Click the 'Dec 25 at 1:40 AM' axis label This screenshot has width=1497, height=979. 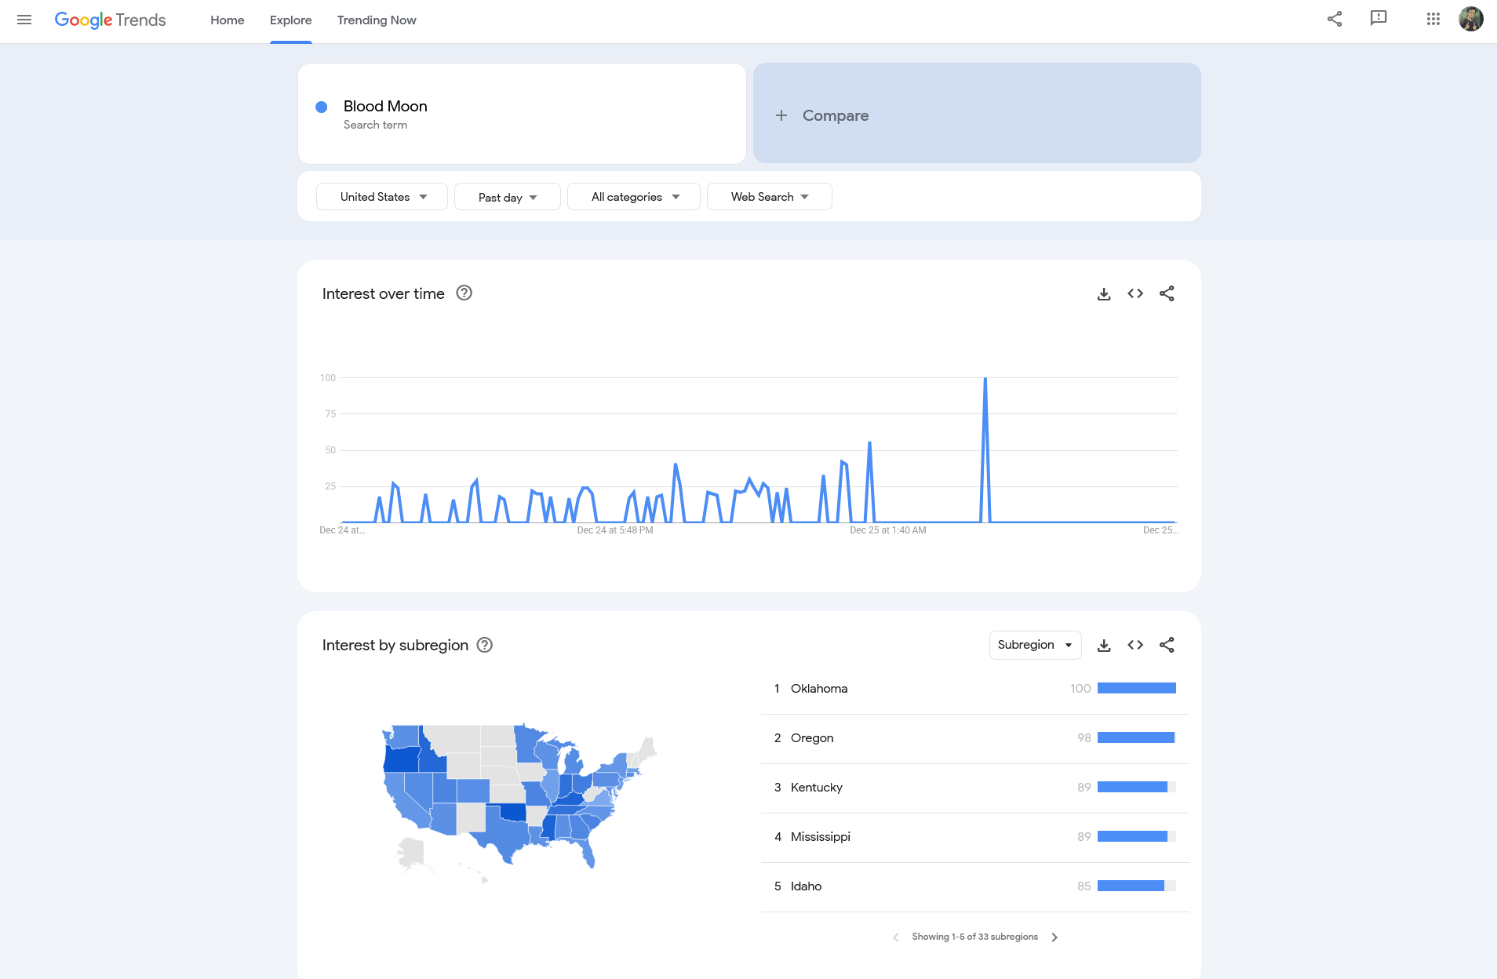[x=888, y=530]
